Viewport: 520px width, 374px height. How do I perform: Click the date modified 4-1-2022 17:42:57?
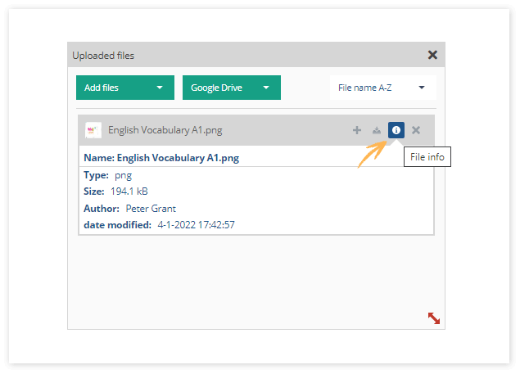(196, 225)
